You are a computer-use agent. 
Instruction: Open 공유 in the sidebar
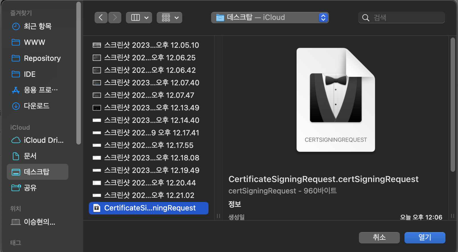pyautogui.click(x=38, y=188)
